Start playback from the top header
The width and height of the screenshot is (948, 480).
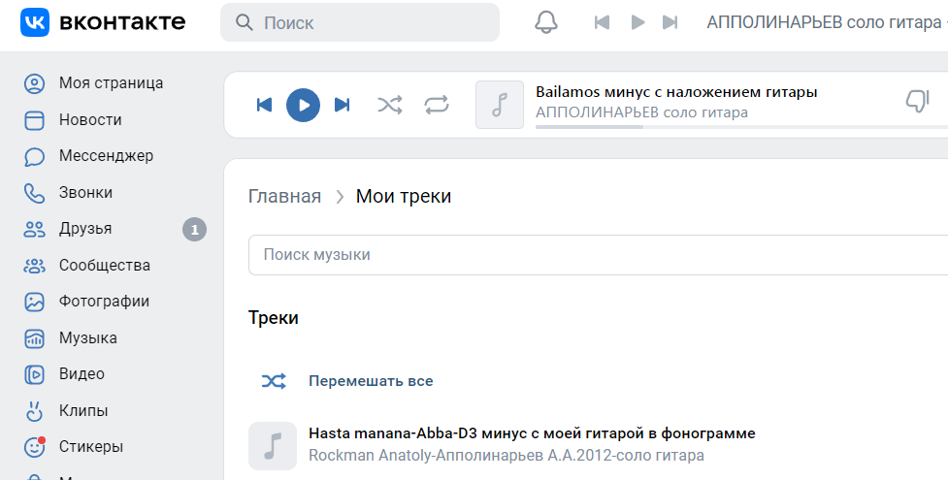637,22
